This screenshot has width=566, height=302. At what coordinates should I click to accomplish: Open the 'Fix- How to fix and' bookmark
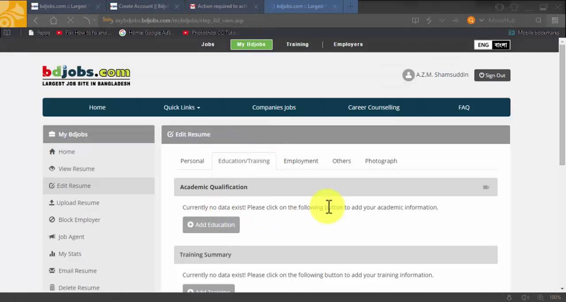point(85,32)
